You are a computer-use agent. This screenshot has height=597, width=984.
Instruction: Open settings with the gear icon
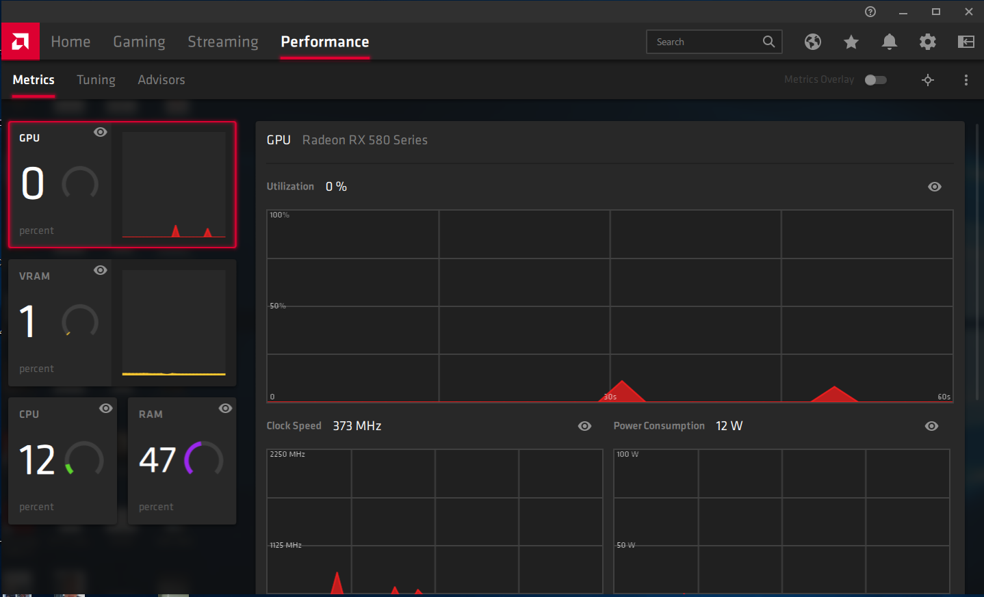tap(928, 42)
